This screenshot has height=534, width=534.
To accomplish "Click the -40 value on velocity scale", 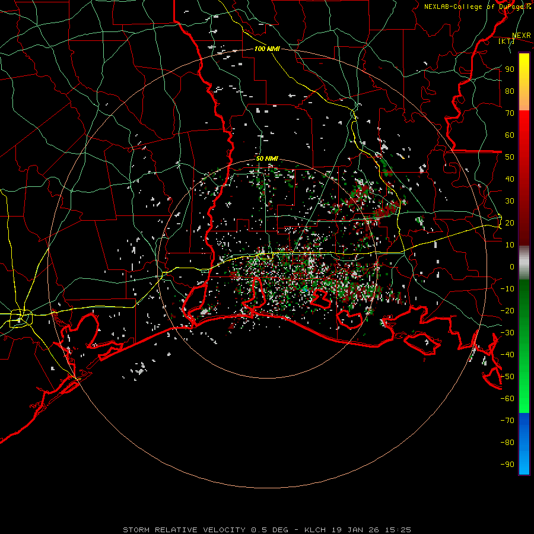I will pos(507,355).
